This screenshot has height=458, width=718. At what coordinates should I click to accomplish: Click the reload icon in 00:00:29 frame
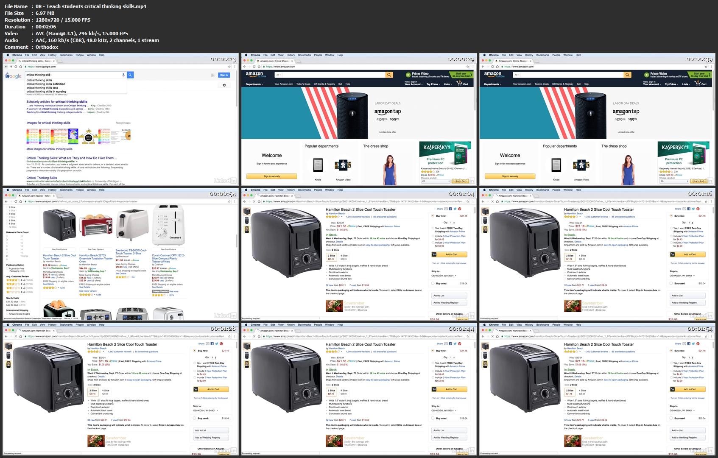tap(254, 67)
